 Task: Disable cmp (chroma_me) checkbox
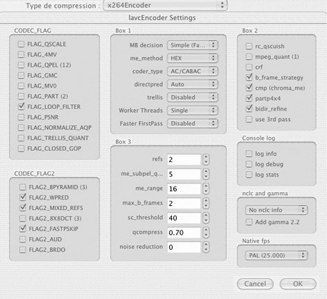(249, 88)
